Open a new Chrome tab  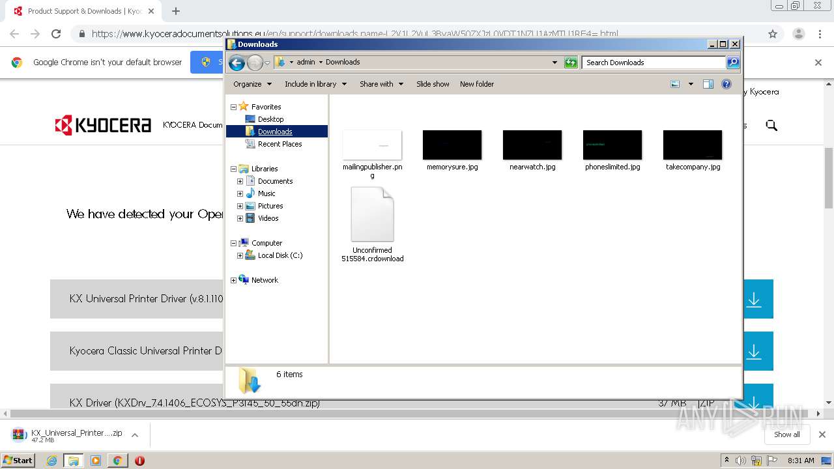(x=176, y=11)
